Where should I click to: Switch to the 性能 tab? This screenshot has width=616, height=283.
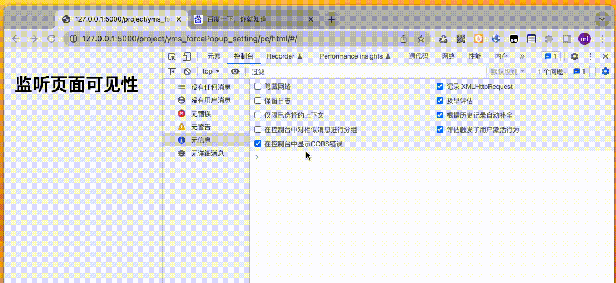(475, 56)
